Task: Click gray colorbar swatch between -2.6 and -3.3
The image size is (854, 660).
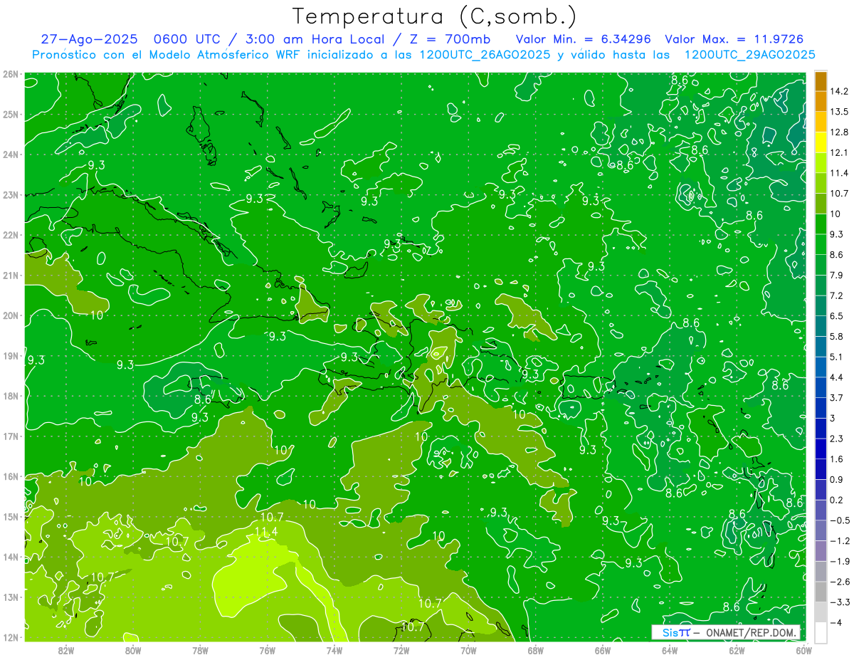Action: point(821,592)
